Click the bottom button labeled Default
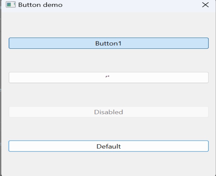The width and height of the screenshot is (216, 176). [x=108, y=146]
